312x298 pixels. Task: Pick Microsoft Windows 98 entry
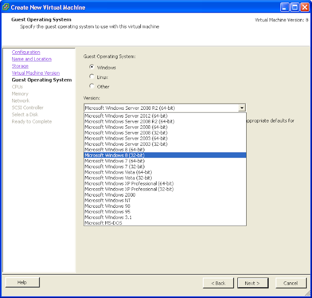pos(165,206)
